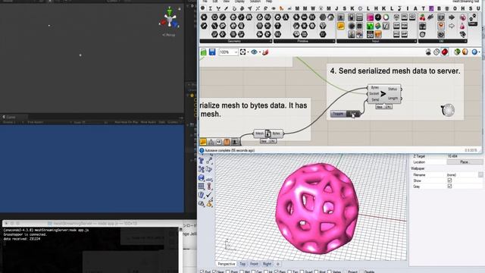Click the green Y axis cone on the Unity gizmo

coord(170,12)
